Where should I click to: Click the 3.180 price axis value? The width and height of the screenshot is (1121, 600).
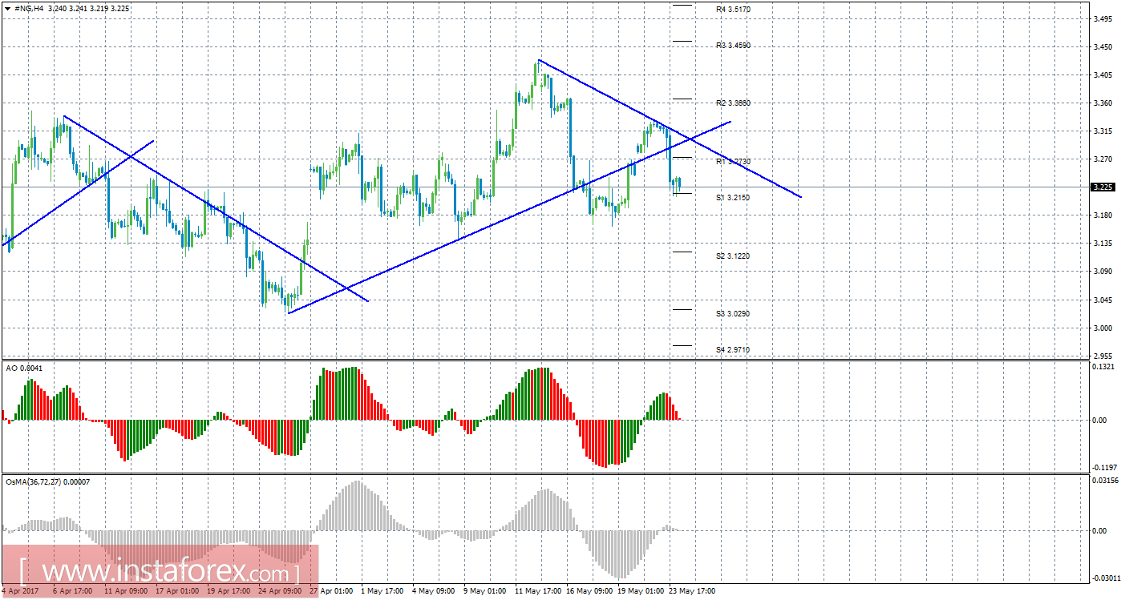pyautogui.click(x=1102, y=215)
